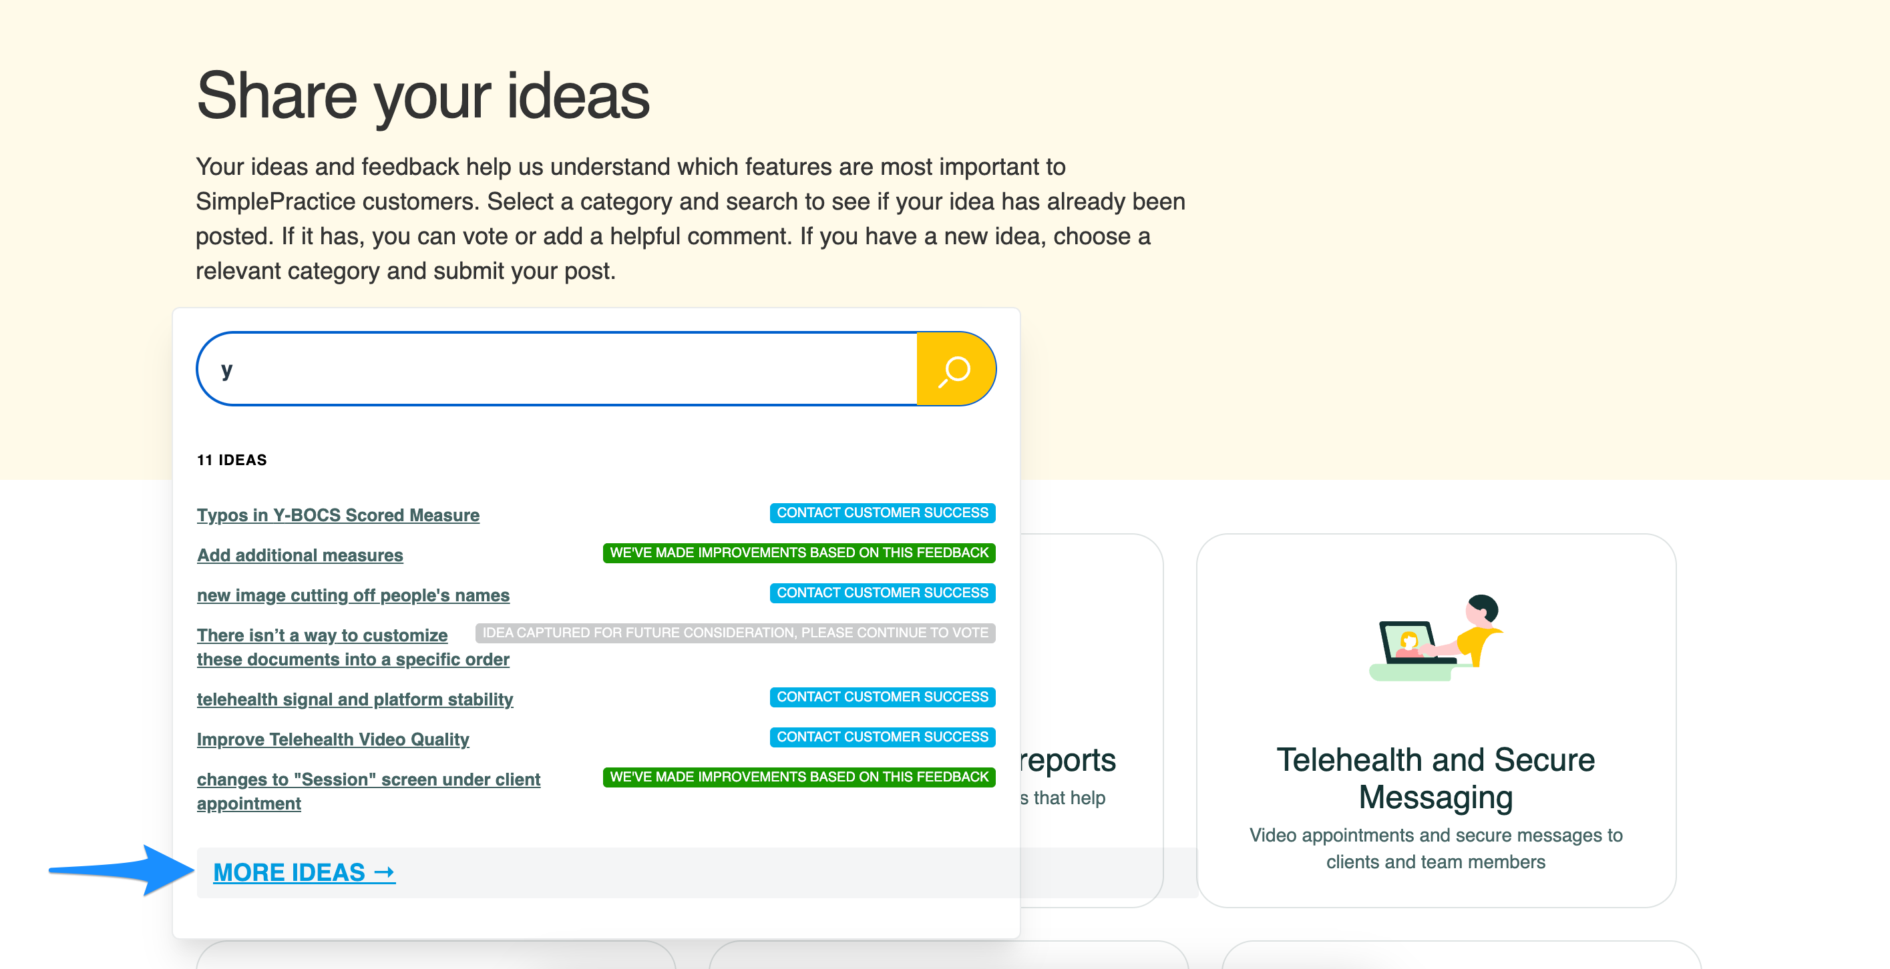This screenshot has width=1890, height=969.
Task: Click Contact Customer Success badge for new image idea
Action: 883,592
